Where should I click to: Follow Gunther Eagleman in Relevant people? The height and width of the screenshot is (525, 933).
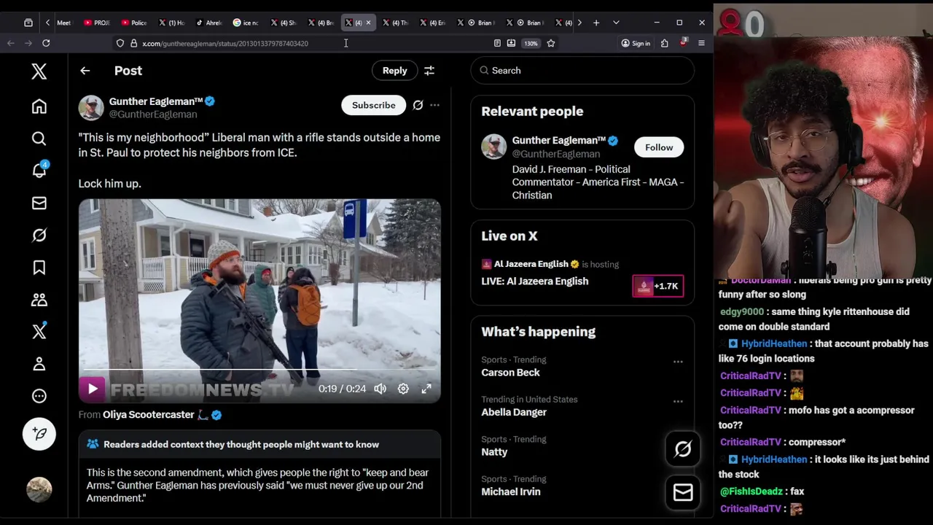point(659,147)
